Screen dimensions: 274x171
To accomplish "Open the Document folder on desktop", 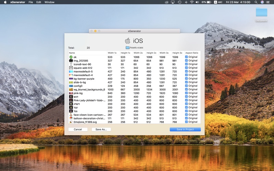I will coord(261,12).
